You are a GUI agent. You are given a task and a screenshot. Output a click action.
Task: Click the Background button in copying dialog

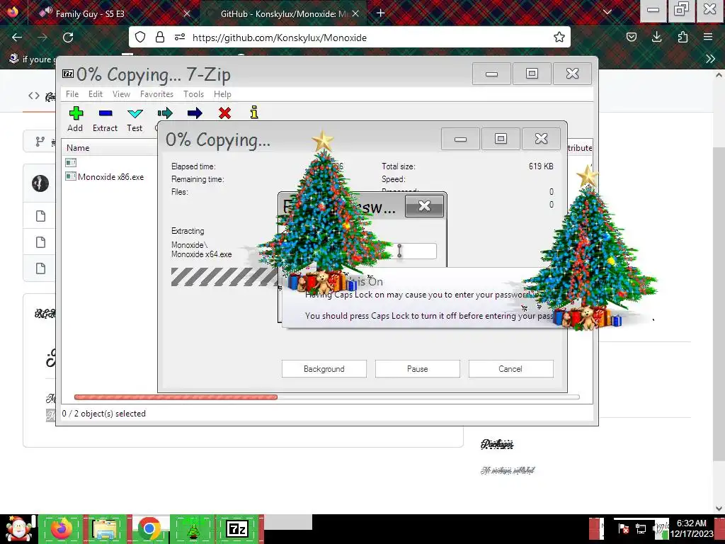[x=324, y=368]
